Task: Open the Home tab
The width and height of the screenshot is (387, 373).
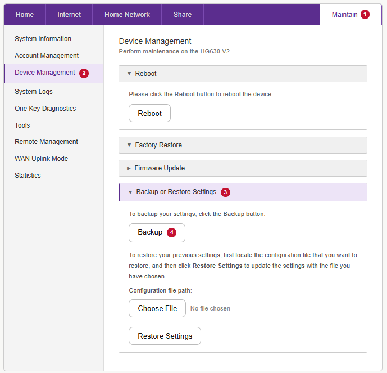Action: (25, 15)
